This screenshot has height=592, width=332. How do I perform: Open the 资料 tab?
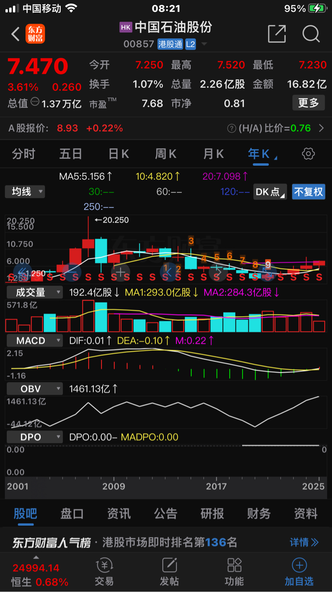pos(306,514)
